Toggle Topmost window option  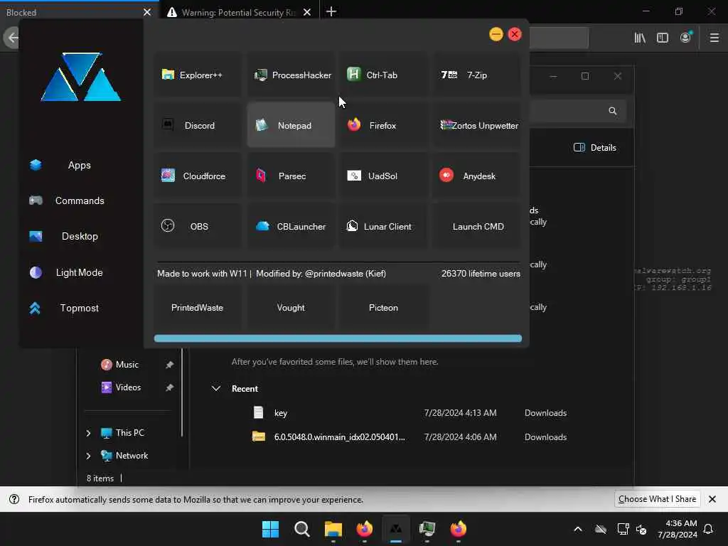pyautogui.click(x=79, y=308)
